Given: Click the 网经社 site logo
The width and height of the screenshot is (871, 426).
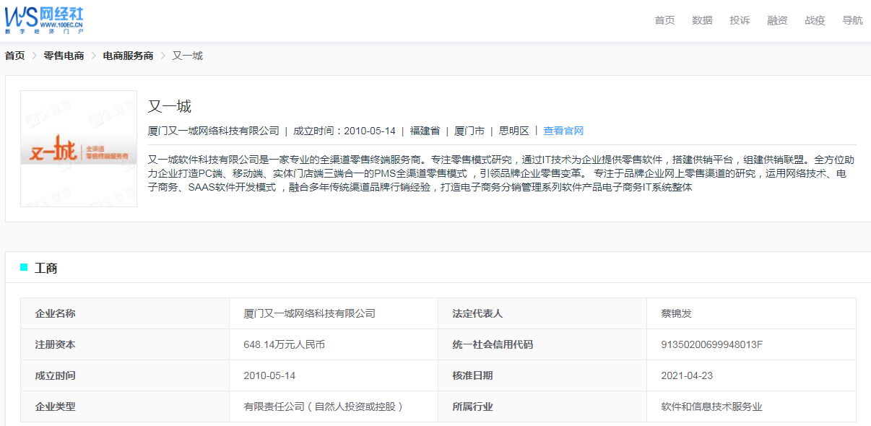Looking at the screenshot, I should 43,19.
